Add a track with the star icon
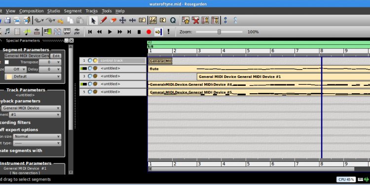 click(185, 21)
